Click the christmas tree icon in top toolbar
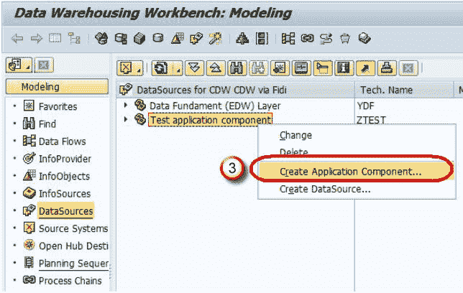 pyautogui.click(x=242, y=39)
